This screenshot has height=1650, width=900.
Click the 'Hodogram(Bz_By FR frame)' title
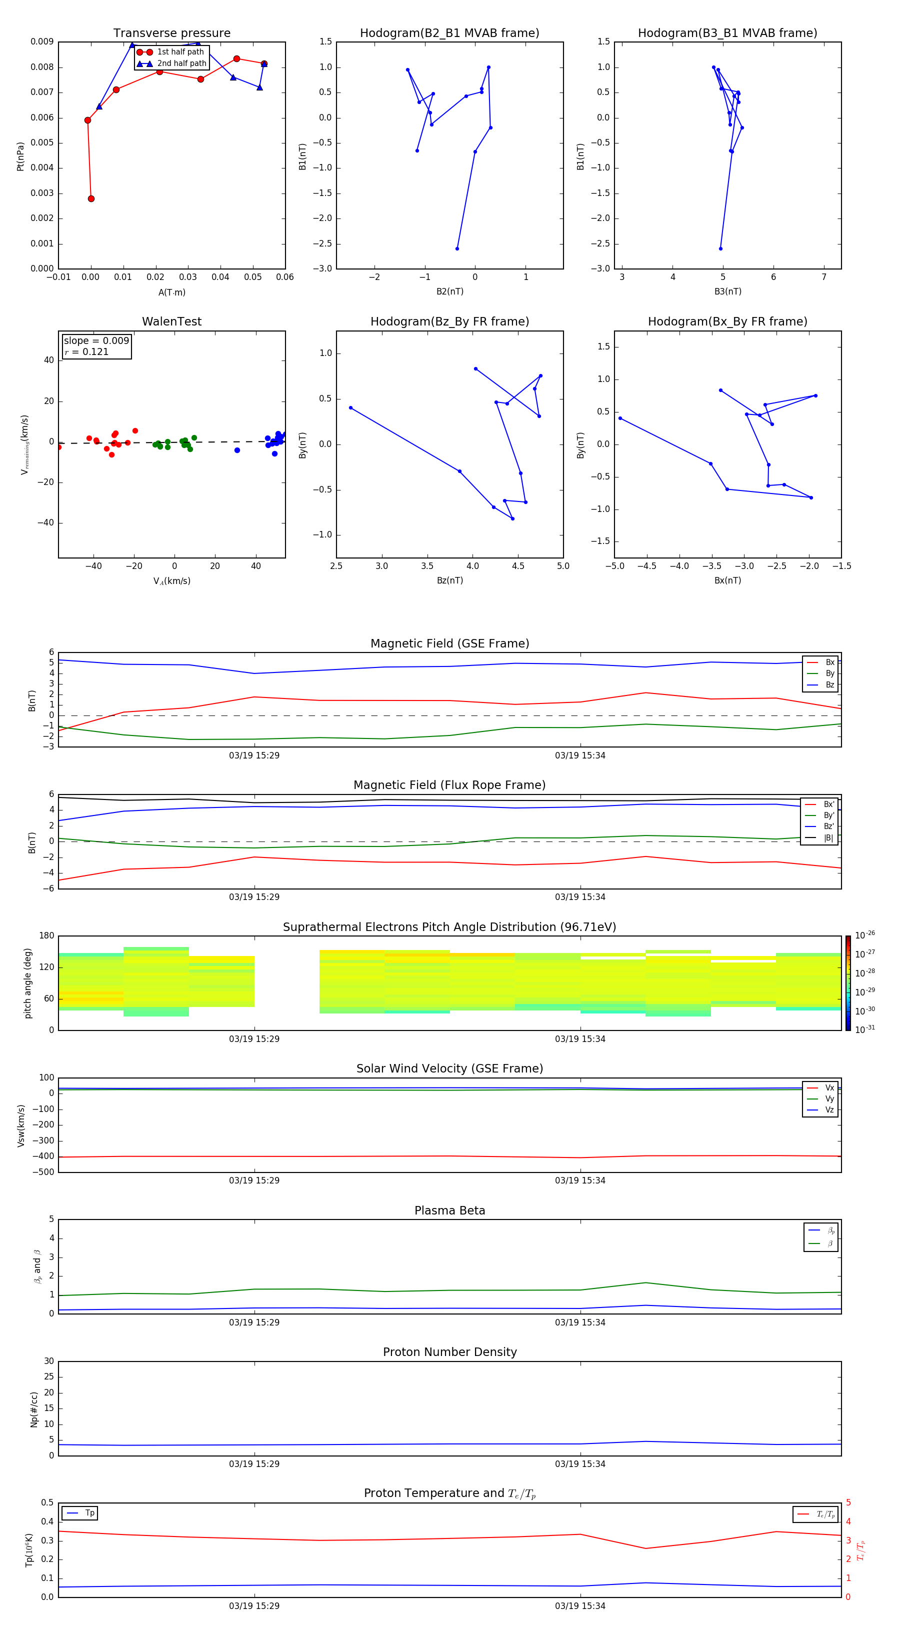pyautogui.click(x=449, y=321)
